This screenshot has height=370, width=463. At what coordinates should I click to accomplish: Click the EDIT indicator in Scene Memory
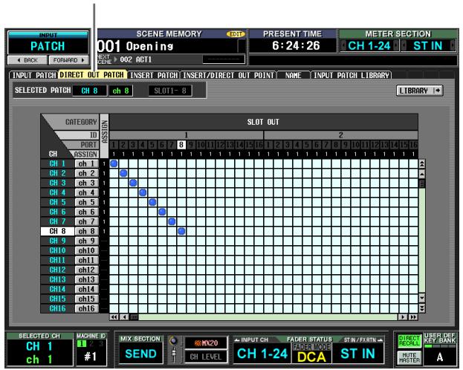click(x=236, y=34)
